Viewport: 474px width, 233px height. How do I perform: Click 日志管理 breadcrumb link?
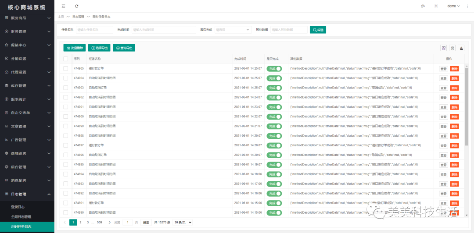pyautogui.click(x=78, y=17)
